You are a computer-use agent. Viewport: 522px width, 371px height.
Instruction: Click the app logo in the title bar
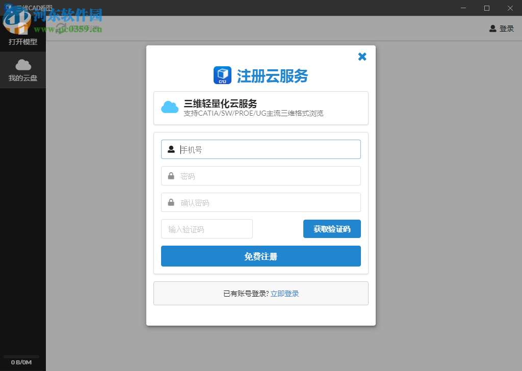(9, 8)
